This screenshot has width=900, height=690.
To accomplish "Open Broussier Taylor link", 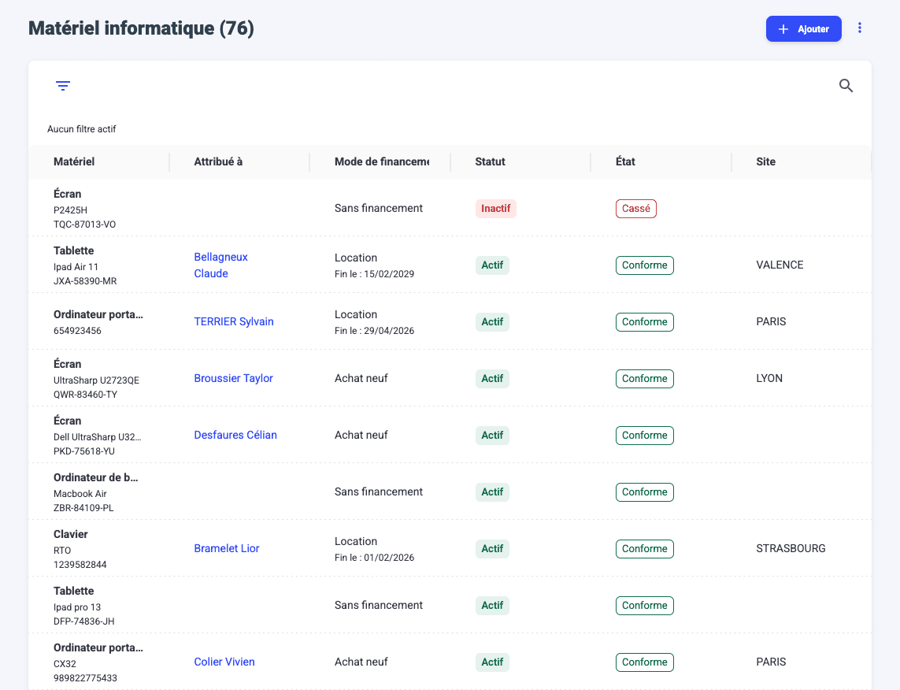I will (234, 378).
